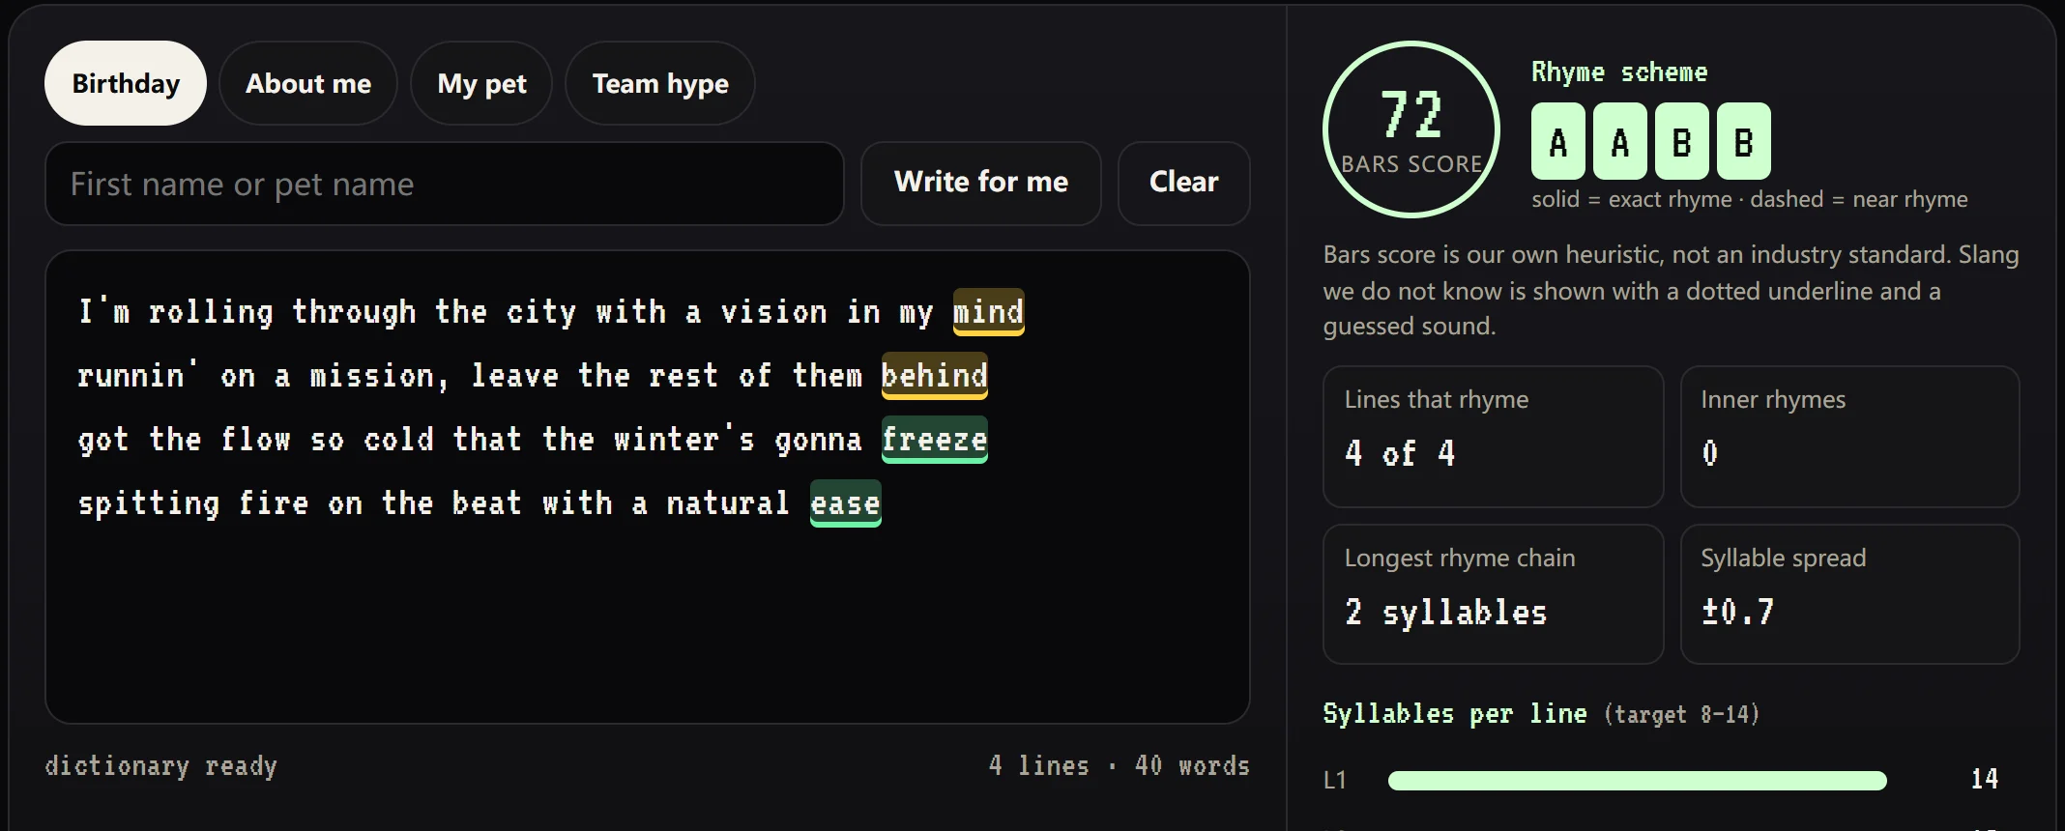Click the Inner rhymes card
Viewport: 2065px width, 831px height.
point(1850,437)
